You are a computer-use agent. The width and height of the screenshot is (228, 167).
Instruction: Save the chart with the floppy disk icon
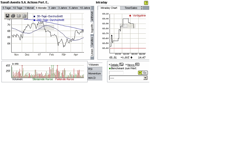7,16
